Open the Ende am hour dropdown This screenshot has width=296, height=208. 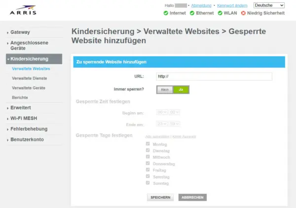[x=162, y=124]
